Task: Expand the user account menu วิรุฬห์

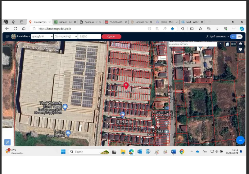Action: 217,37
